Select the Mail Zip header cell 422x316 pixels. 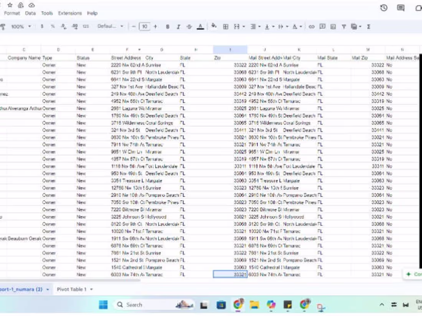tap(368, 58)
